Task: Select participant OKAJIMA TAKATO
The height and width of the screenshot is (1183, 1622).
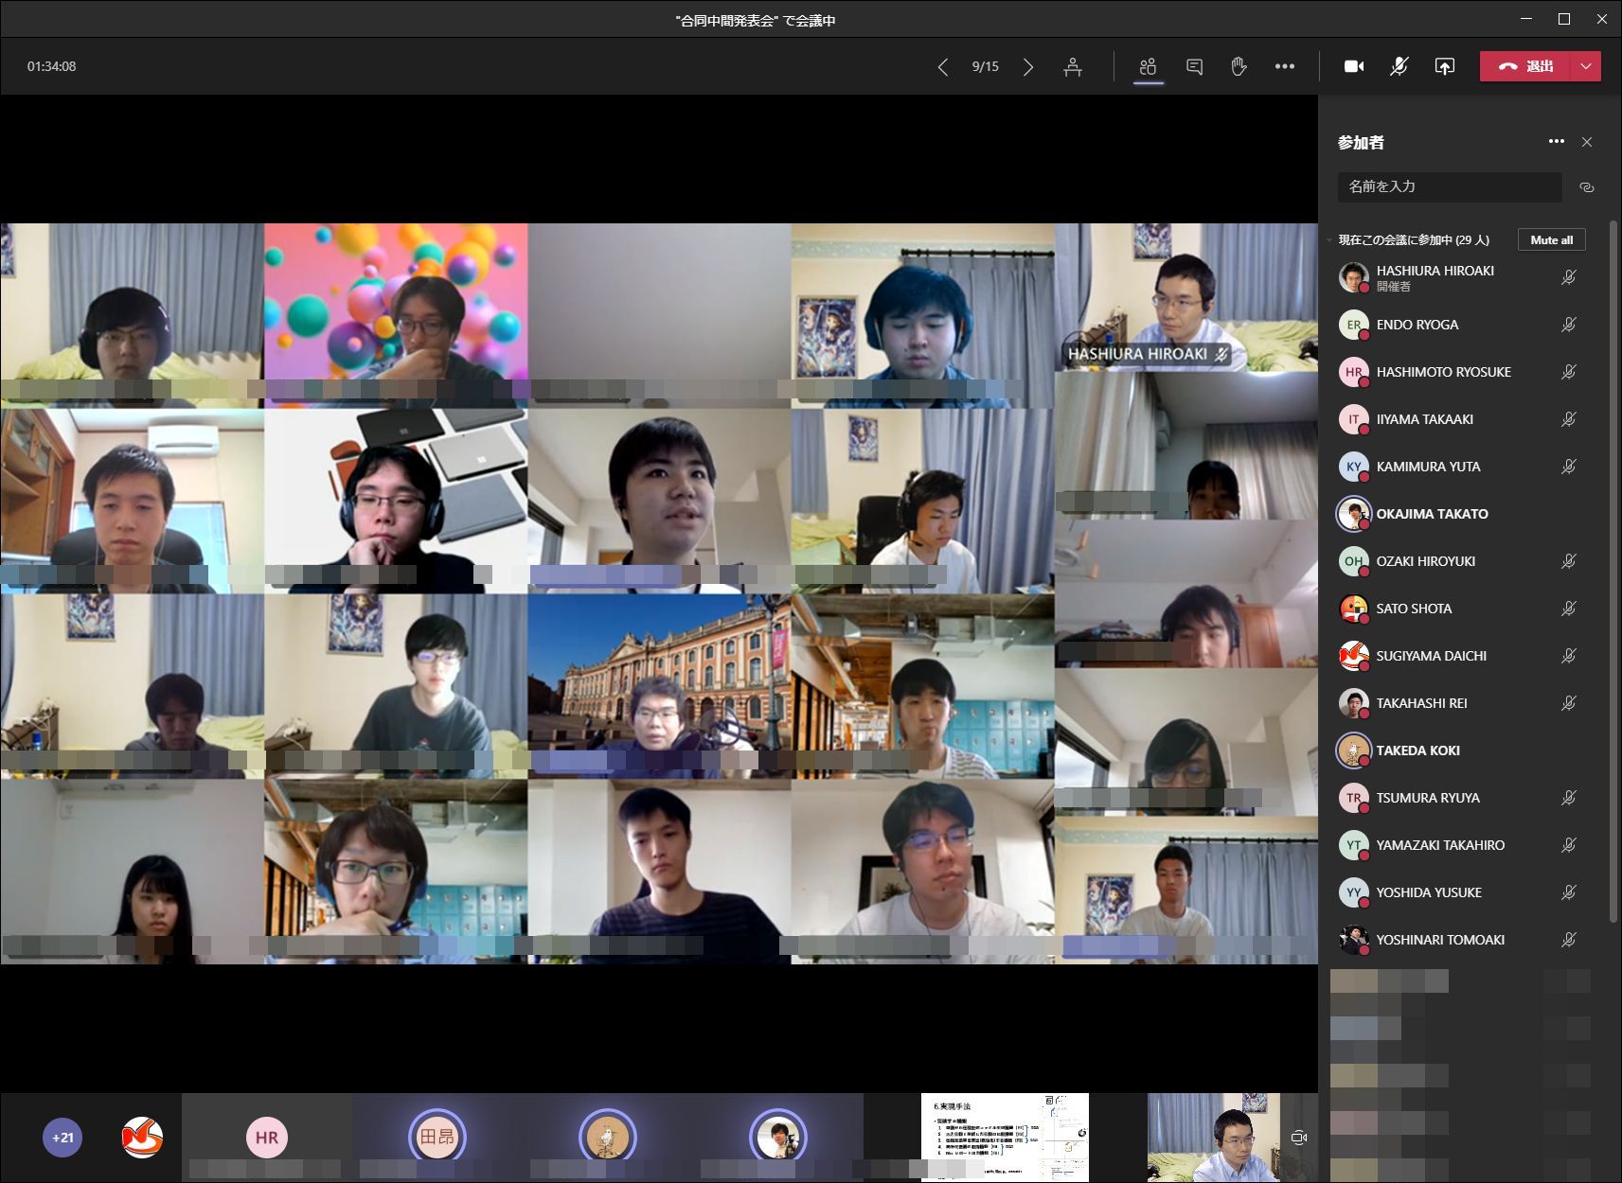Action: [x=1458, y=514]
